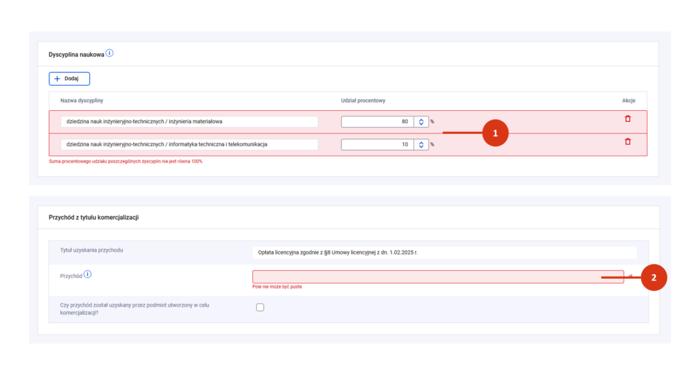Viewport: 696px width, 374px height.
Task: Click the Przychód z tytułu komercjalizacji section title
Action: click(94, 218)
